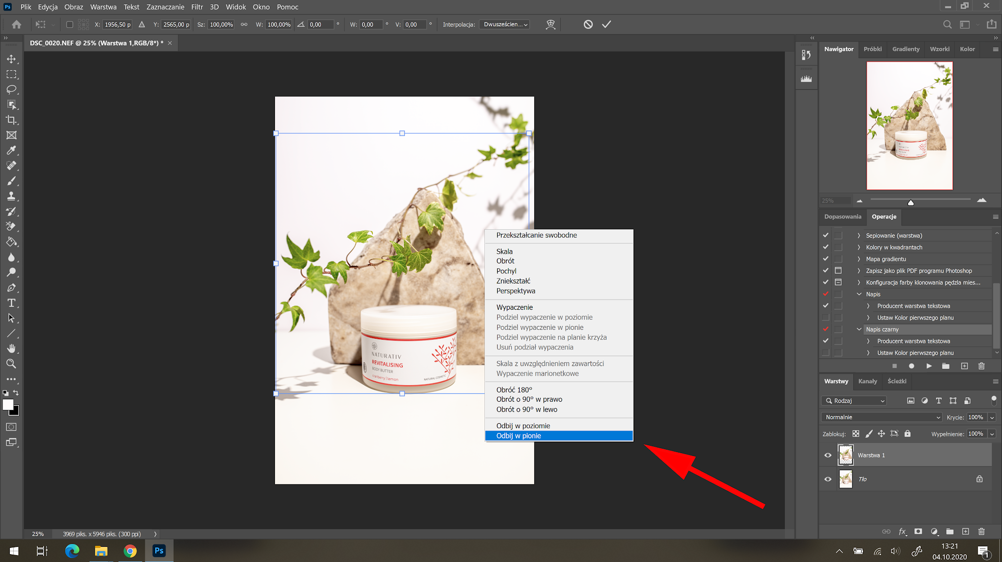Image resolution: width=1002 pixels, height=562 pixels.
Task: Select the Crop tool
Action: (x=11, y=120)
